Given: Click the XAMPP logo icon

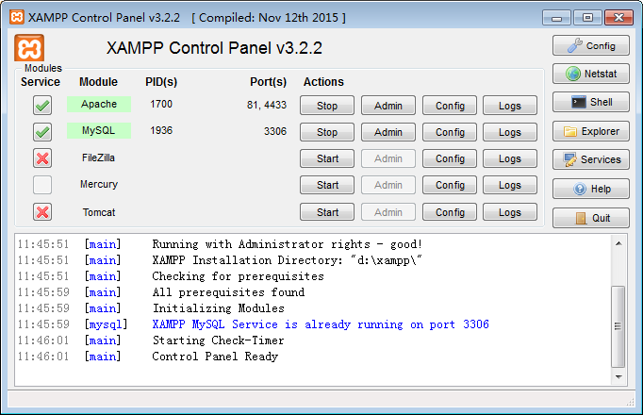Looking at the screenshot, I should (x=29, y=49).
